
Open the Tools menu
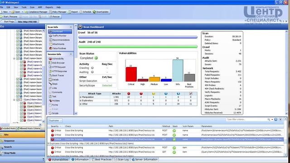[24, 7]
